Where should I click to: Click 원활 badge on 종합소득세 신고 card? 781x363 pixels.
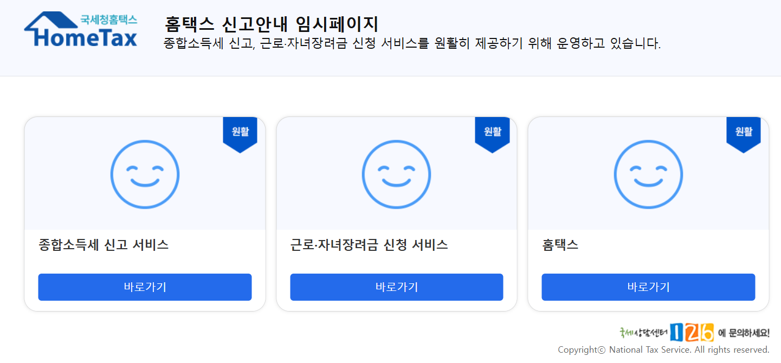click(x=240, y=135)
